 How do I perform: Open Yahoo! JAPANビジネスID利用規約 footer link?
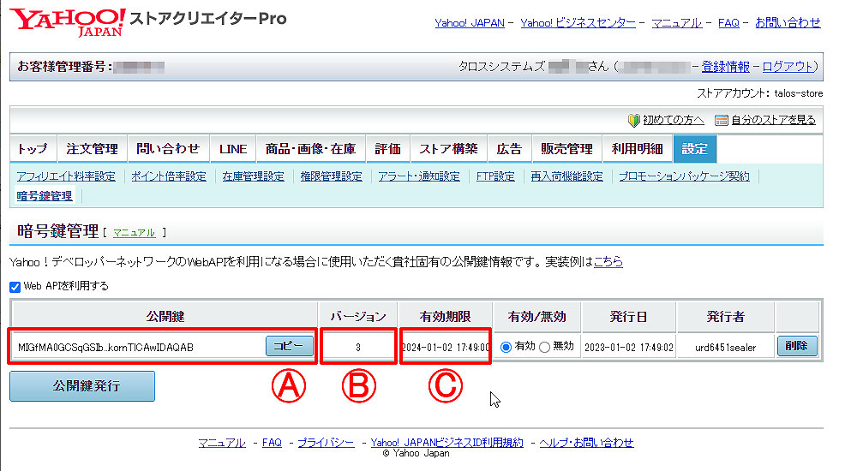tap(446, 443)
